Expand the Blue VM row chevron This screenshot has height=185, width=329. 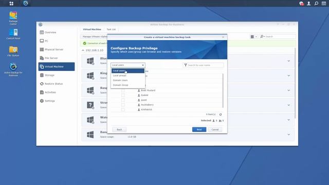[x=289, y=61]
